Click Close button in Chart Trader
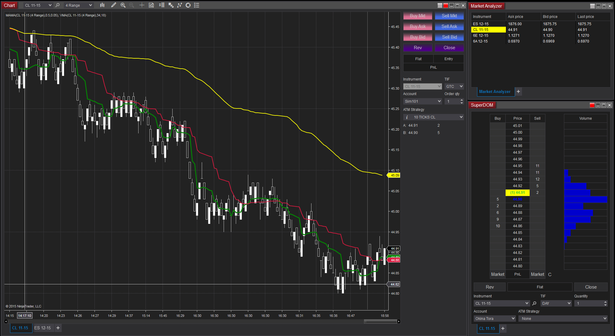 (449, 48)
